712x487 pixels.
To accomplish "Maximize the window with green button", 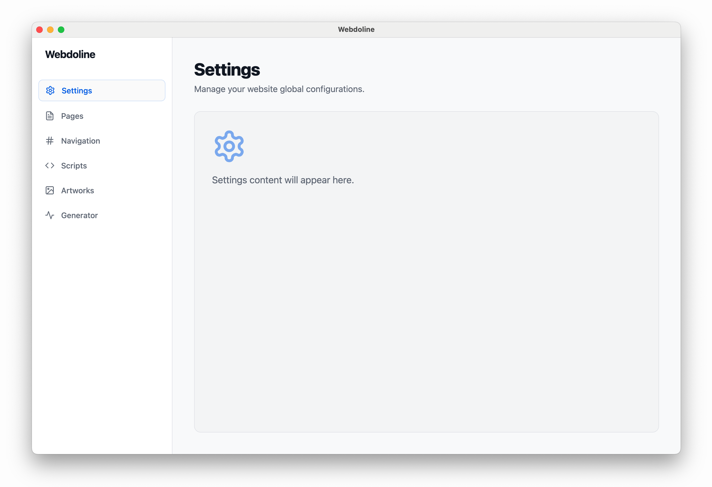I will pyautogui.click(x=61, y=30).
